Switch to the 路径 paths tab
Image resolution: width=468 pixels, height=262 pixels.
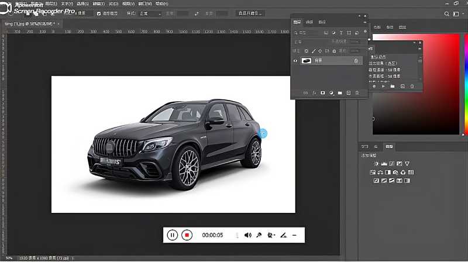coord(322,22)
